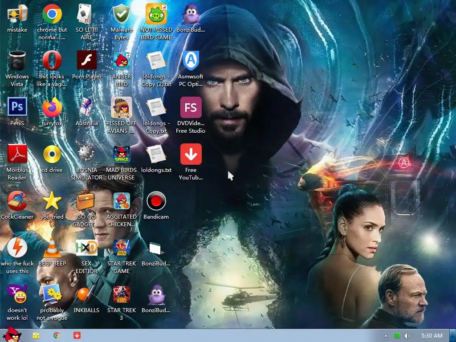Viewport: 456px width, 342px height.
Task: Click the 5:30 AM taskbar clock
Action: tap(432, 336)
